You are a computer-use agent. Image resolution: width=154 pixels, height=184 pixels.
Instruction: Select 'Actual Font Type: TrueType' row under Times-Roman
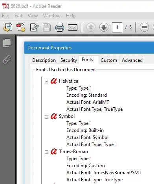coord(95,180)
